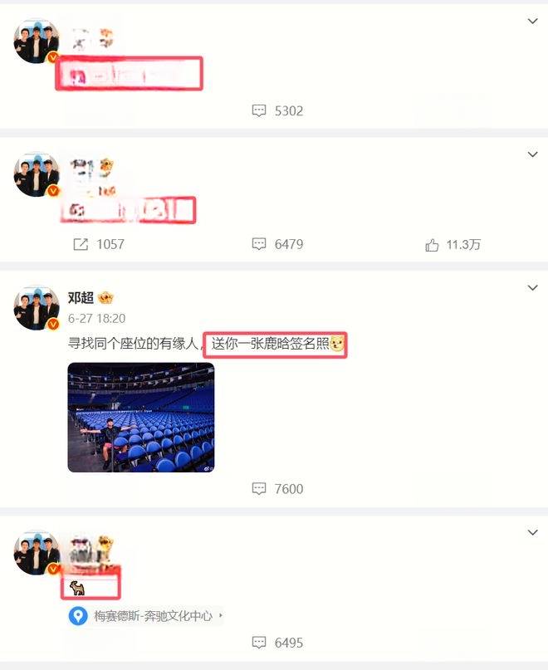Click the 6-27 18:20 timestamp
This screenshot has width=548, height=670.
tap(96, 318)
